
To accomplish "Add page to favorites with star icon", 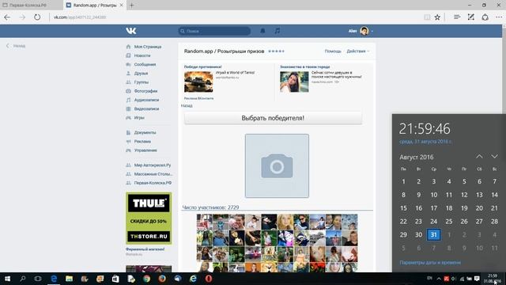I will 437,17.
